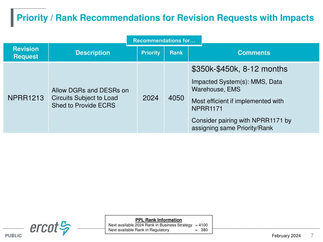The height and width of the screenshot is (242, 323).
Task: Click the value 380 in PPL box
Action: click(204, 230)
